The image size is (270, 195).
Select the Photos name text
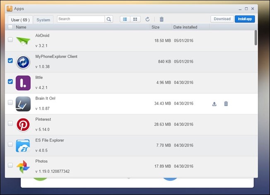pos(41,161)
